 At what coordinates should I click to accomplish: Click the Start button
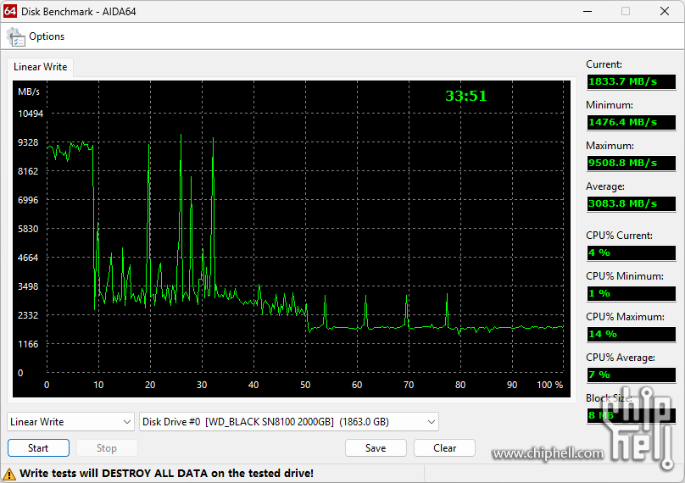coord(38,448)
